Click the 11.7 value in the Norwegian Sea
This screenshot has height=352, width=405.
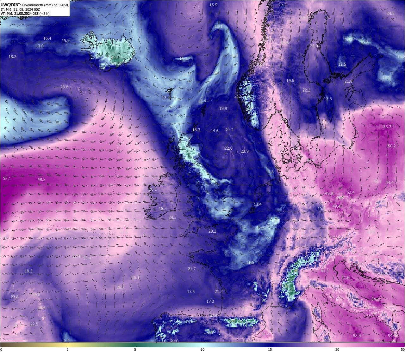tap(202, 102)
